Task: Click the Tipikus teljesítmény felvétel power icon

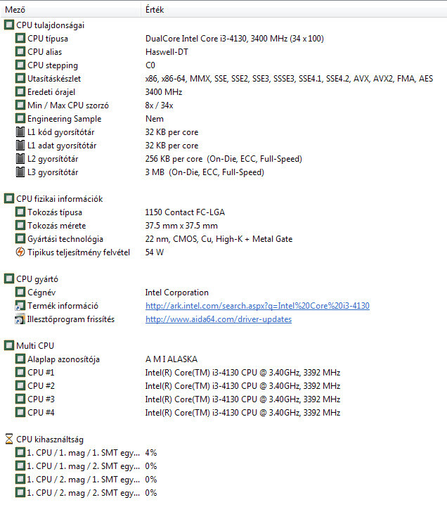Action: 20,252
